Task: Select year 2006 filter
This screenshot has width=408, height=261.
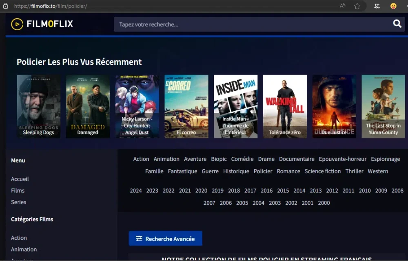Action: [226, 203]
